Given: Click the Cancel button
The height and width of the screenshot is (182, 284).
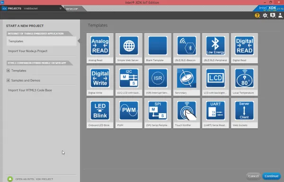Looking at the screenshot, I should click(x=253, y=176).
